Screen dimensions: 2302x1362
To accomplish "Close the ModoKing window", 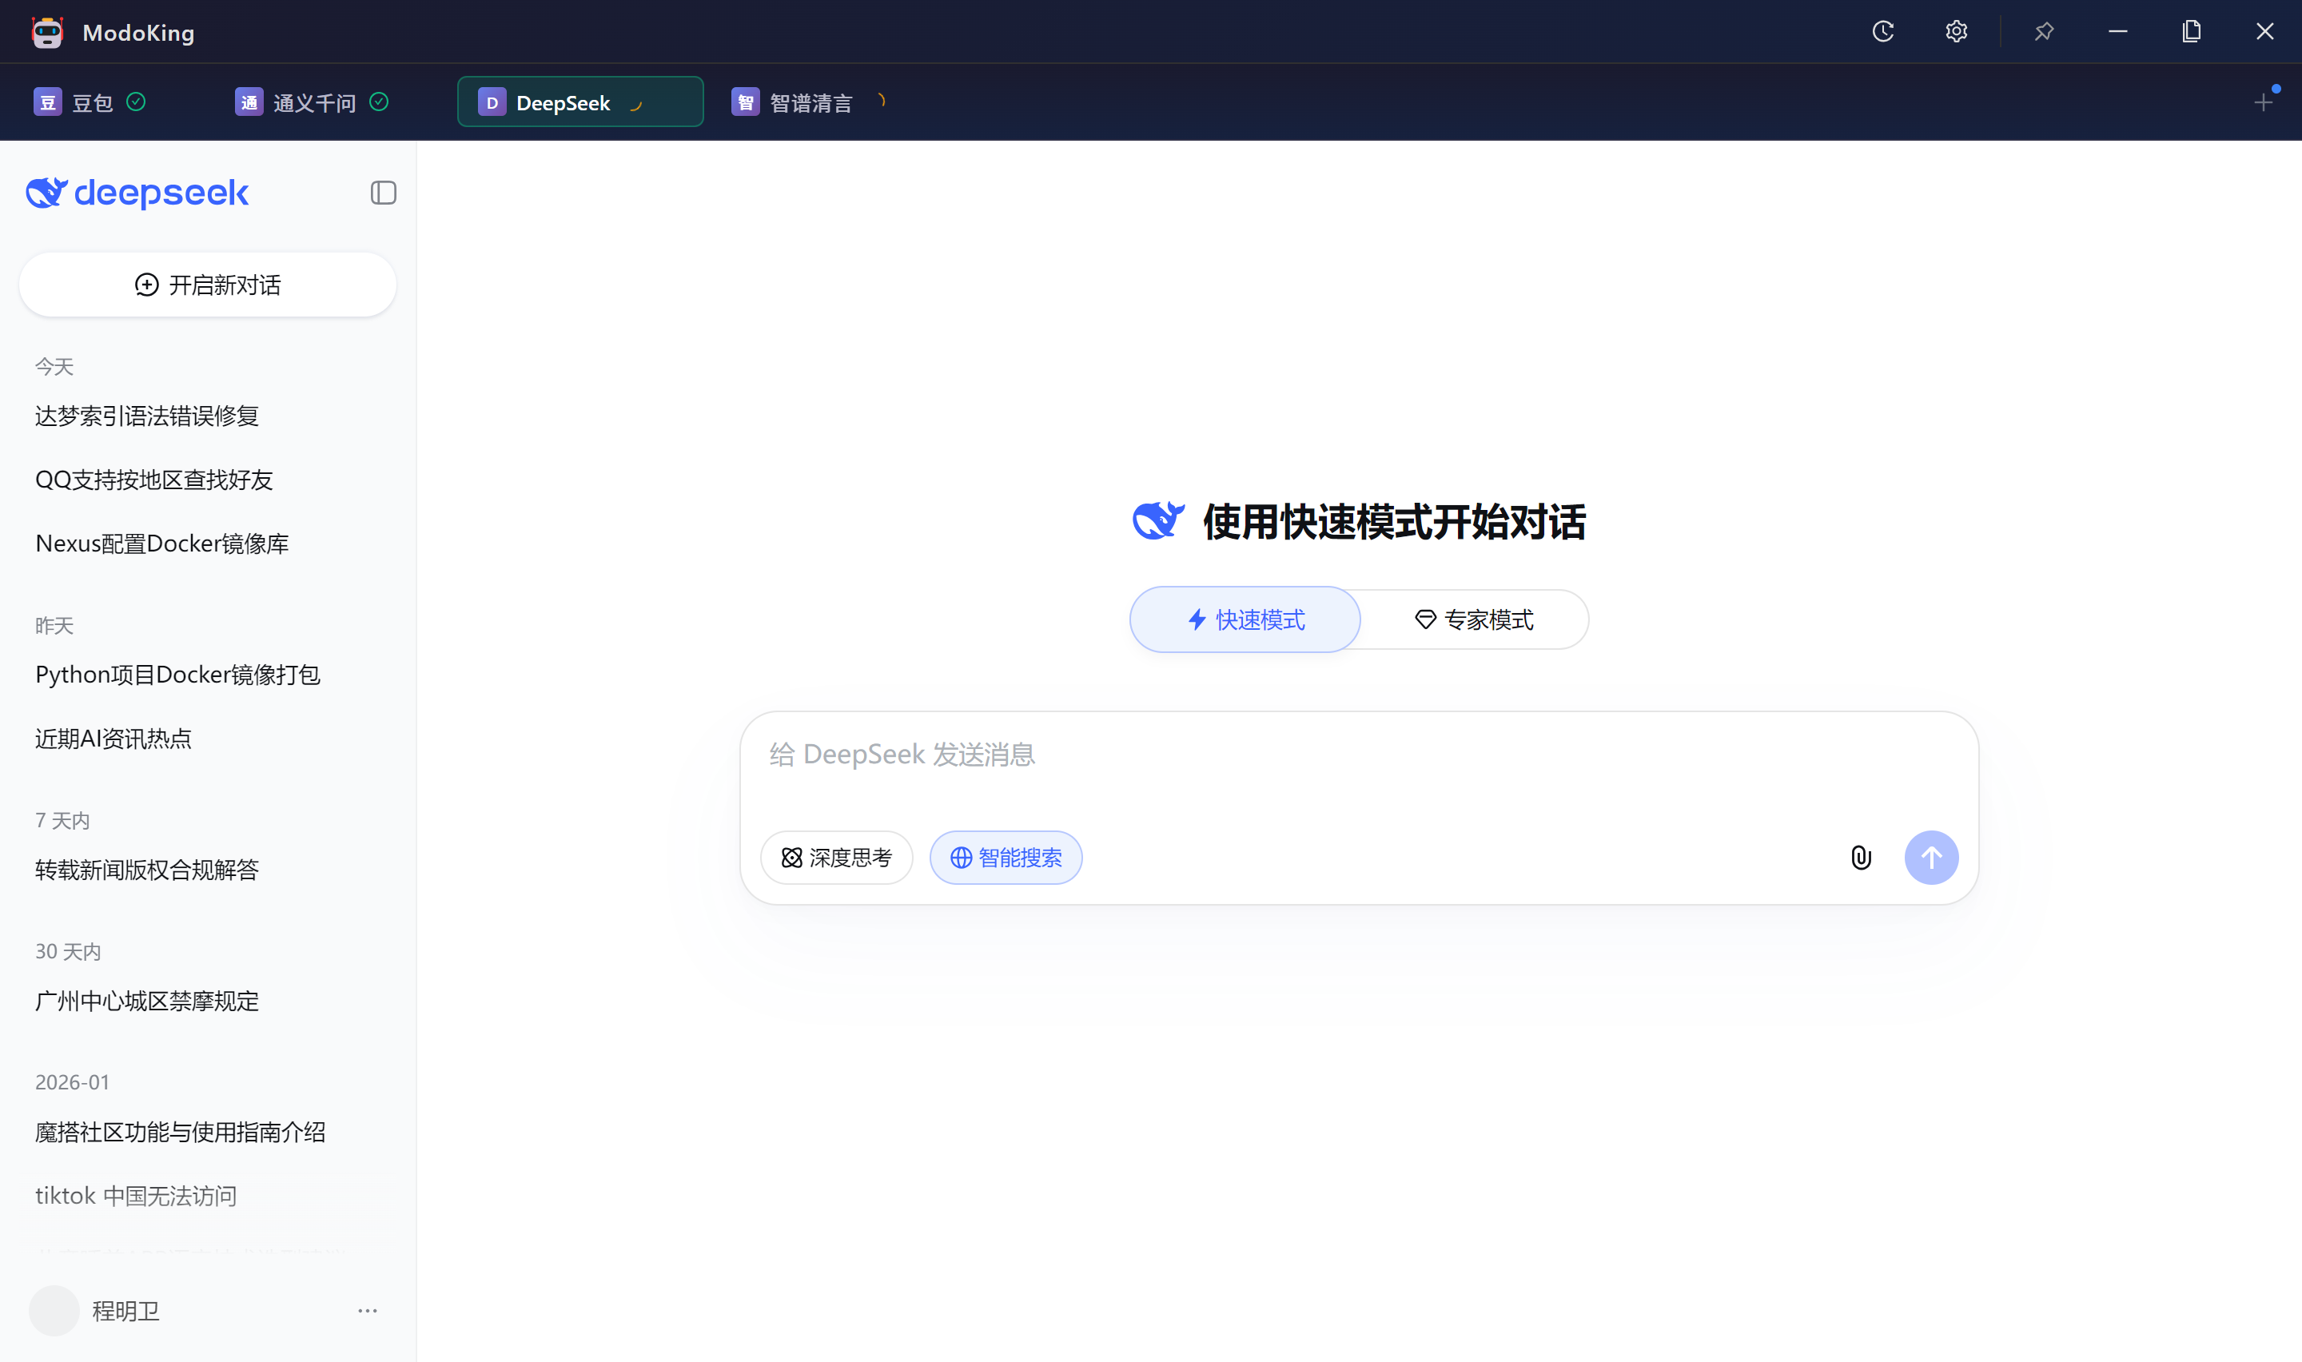I will tap(2264, 32).
